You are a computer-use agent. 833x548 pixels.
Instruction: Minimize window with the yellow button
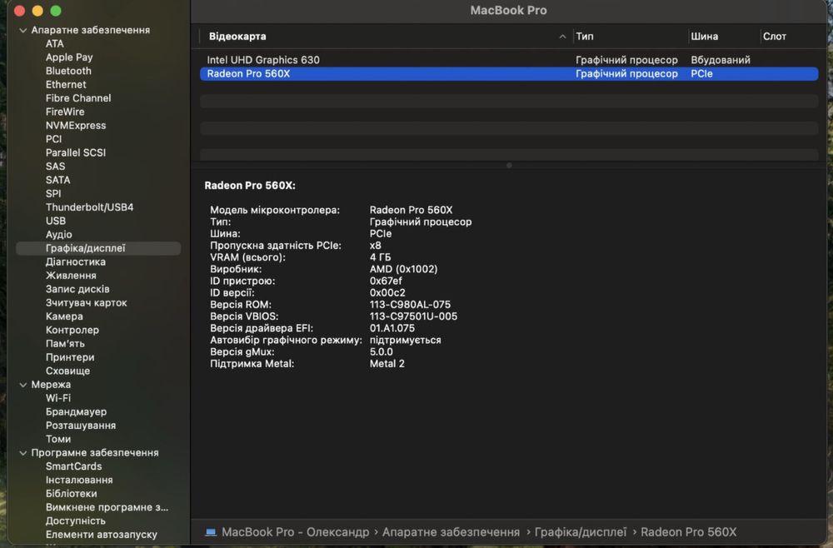(37, 11)
